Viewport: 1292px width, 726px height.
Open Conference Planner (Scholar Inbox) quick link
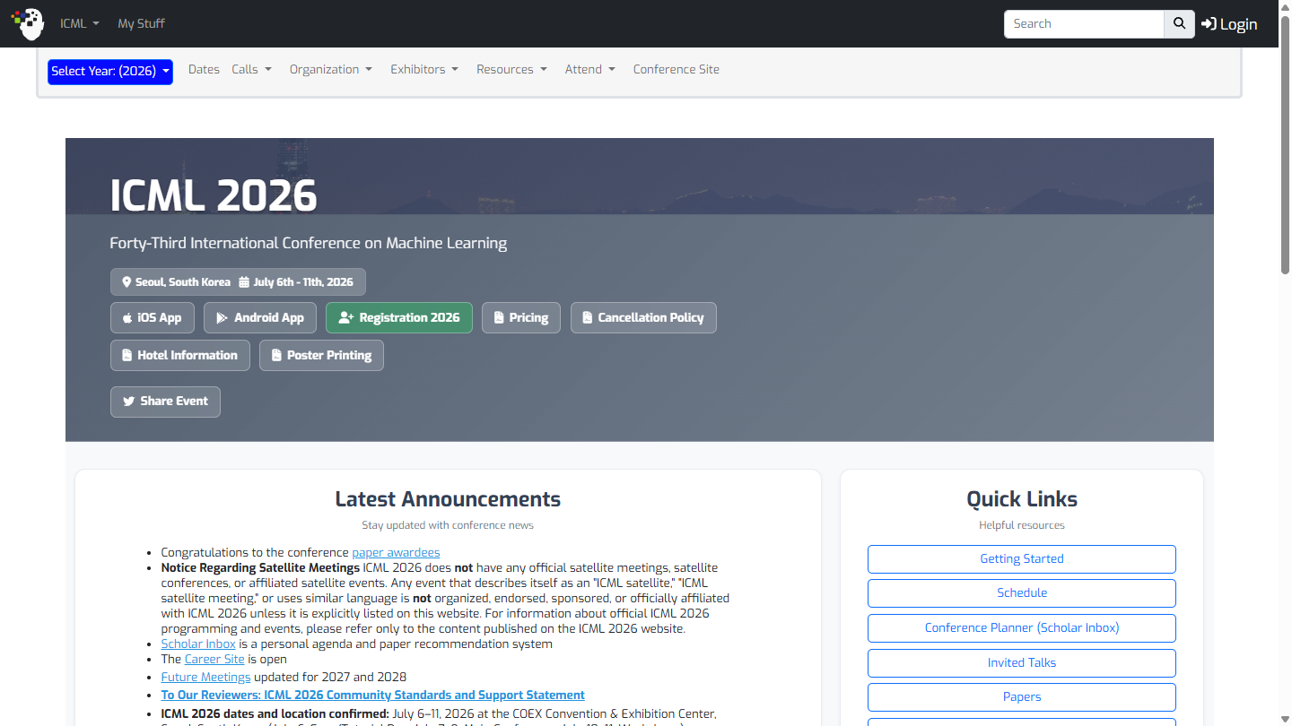(x=1022, y=627)
